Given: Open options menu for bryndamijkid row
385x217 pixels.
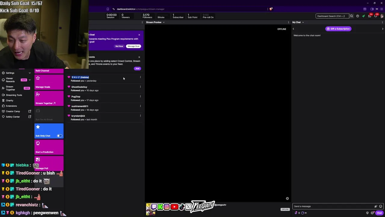Looking at the screenshot, I should tap(140, 116).
